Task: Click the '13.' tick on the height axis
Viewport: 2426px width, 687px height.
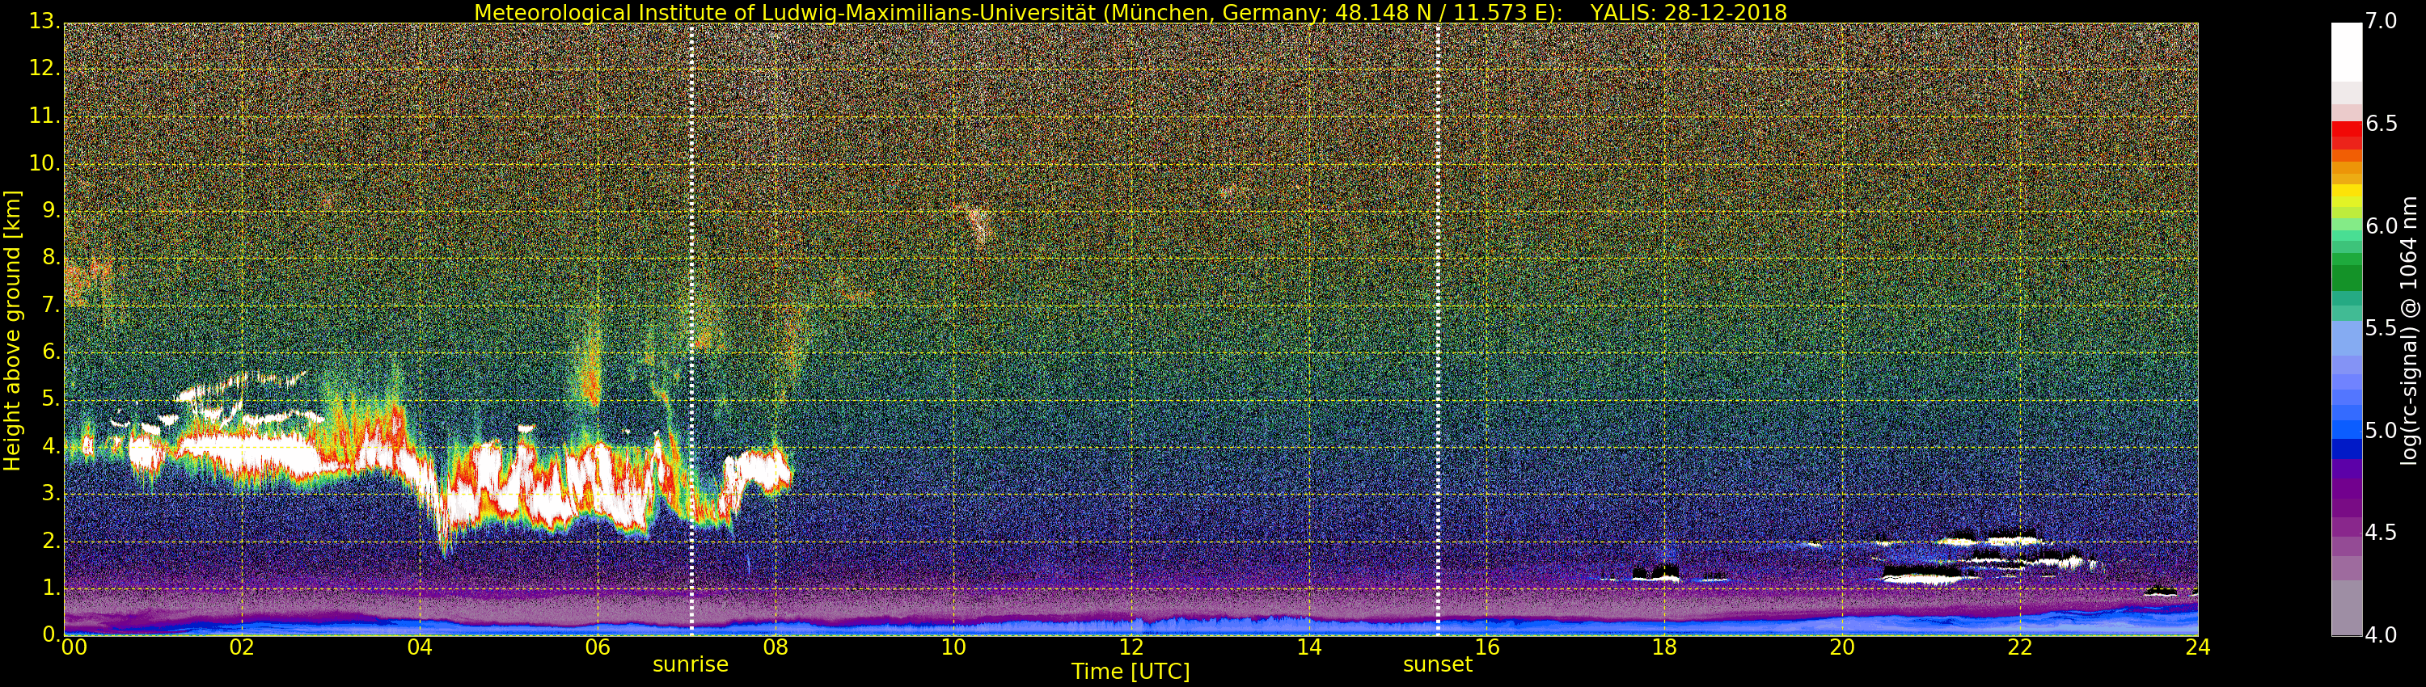Action: point(44,22)
